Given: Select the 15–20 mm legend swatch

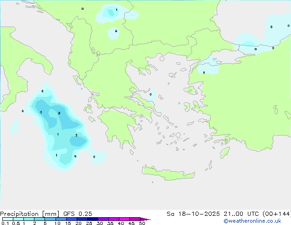Looking at the screenshot, I should (x=72, y=219).
